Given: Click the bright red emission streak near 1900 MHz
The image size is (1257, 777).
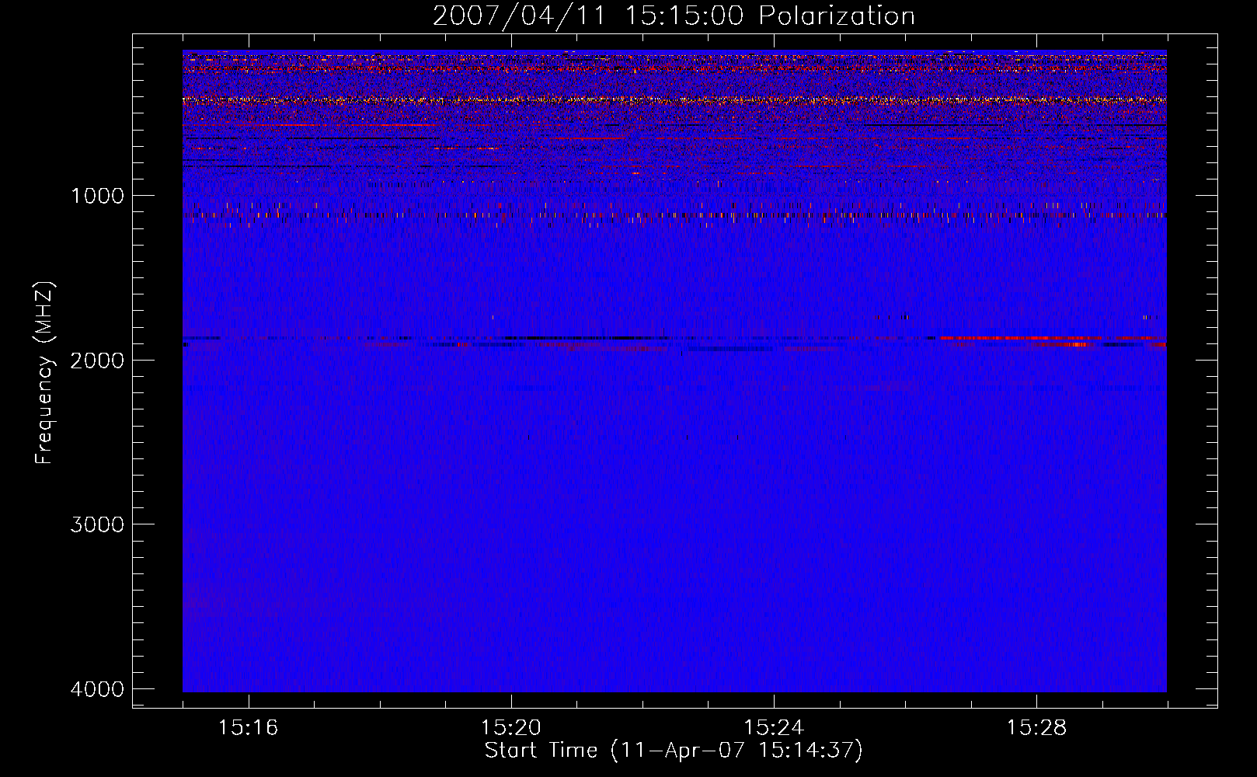Looking at the screenshot, I should point(1020,339).
